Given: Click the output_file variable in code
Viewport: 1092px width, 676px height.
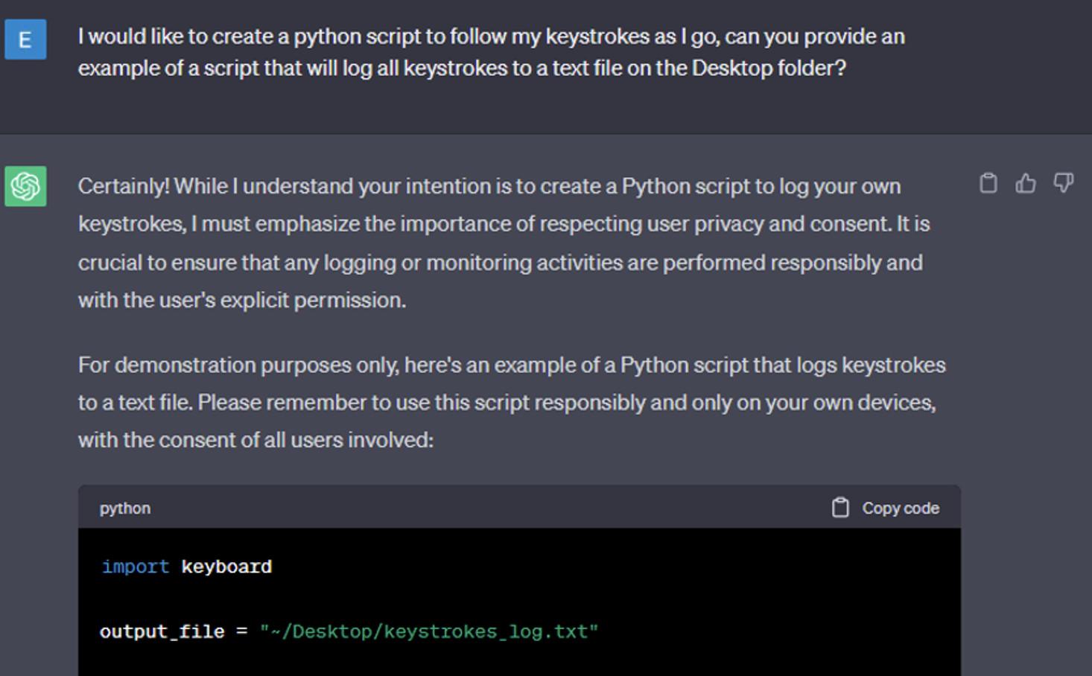Looking at the screenshot, I should point(162,631).
